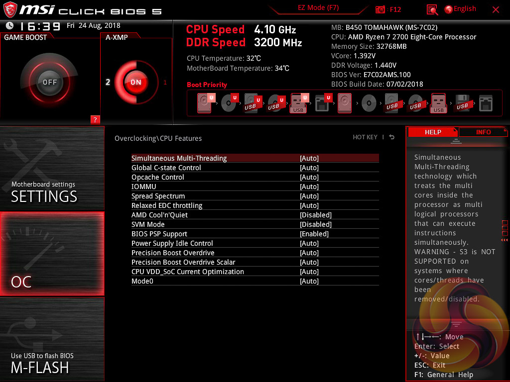Open BIOS PSP Support [Enabled] value
This screenshot has height=382, width=510.
[314, 234]
